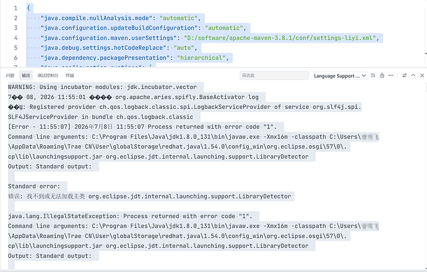Open the panel's more actions ellipsis menu
Image resolution: width=427 pixels, height=272 pixels.
[391, 75]
